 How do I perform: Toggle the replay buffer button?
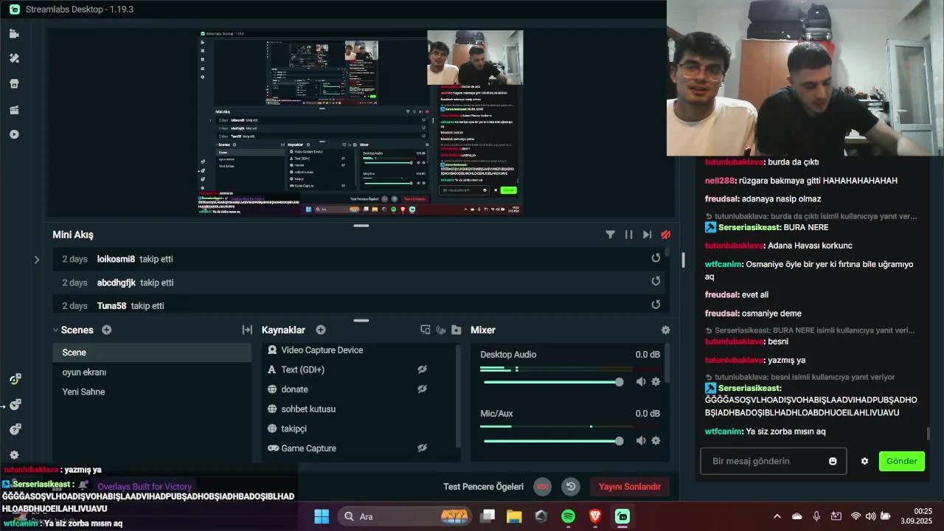tap(570, 487)
